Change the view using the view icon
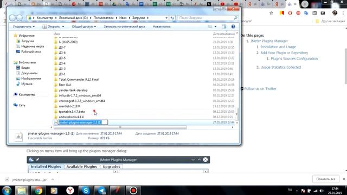 pyautogui.click(x=210, y=27)
